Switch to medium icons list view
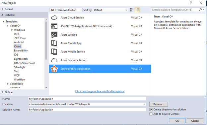 point(137,10)
